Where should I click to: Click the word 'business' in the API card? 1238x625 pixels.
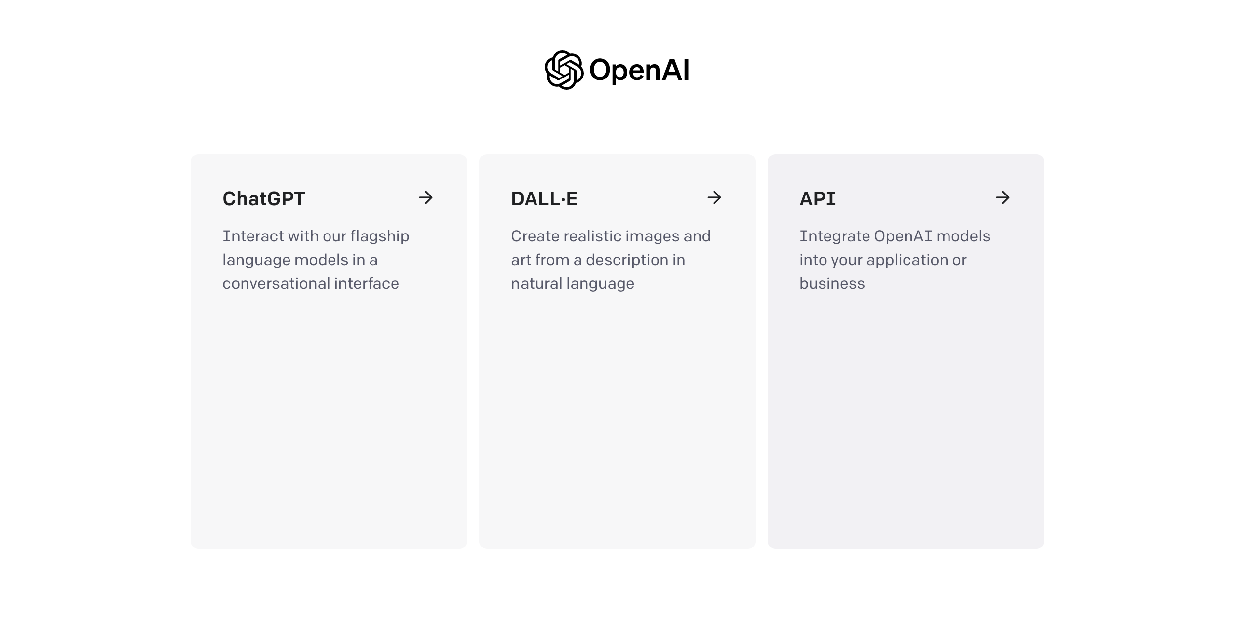[832, 284]
